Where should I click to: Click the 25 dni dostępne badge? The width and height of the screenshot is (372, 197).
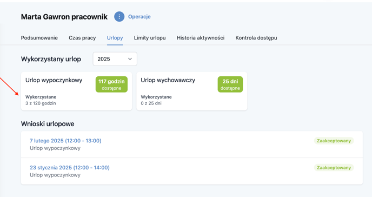tap(230, 84)
